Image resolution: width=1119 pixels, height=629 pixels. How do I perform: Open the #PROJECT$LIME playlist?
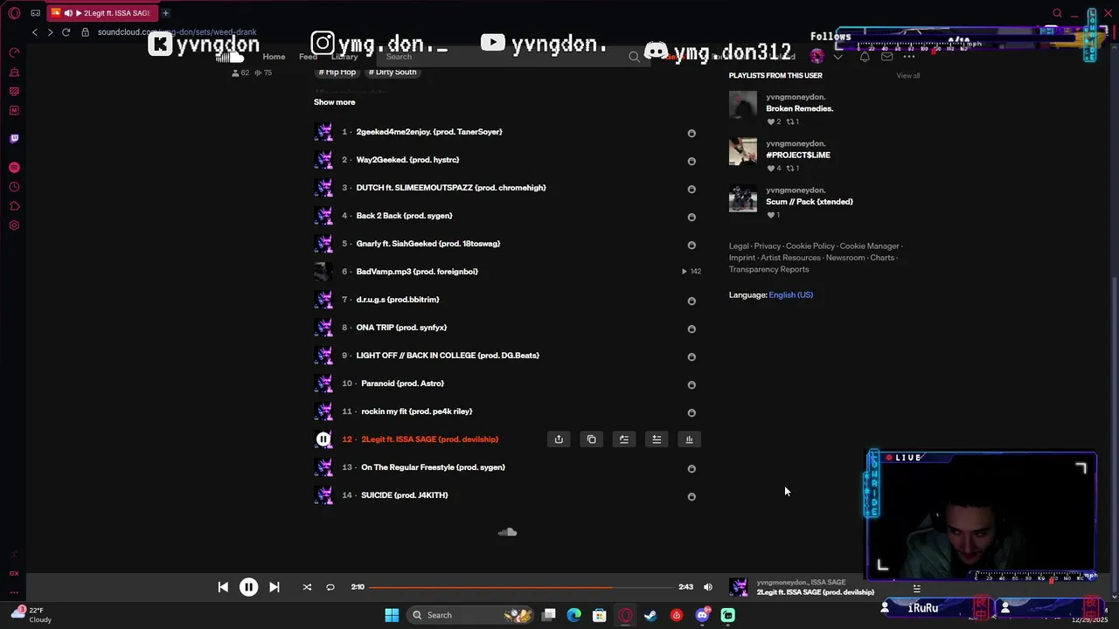click(x=798, y=156)
